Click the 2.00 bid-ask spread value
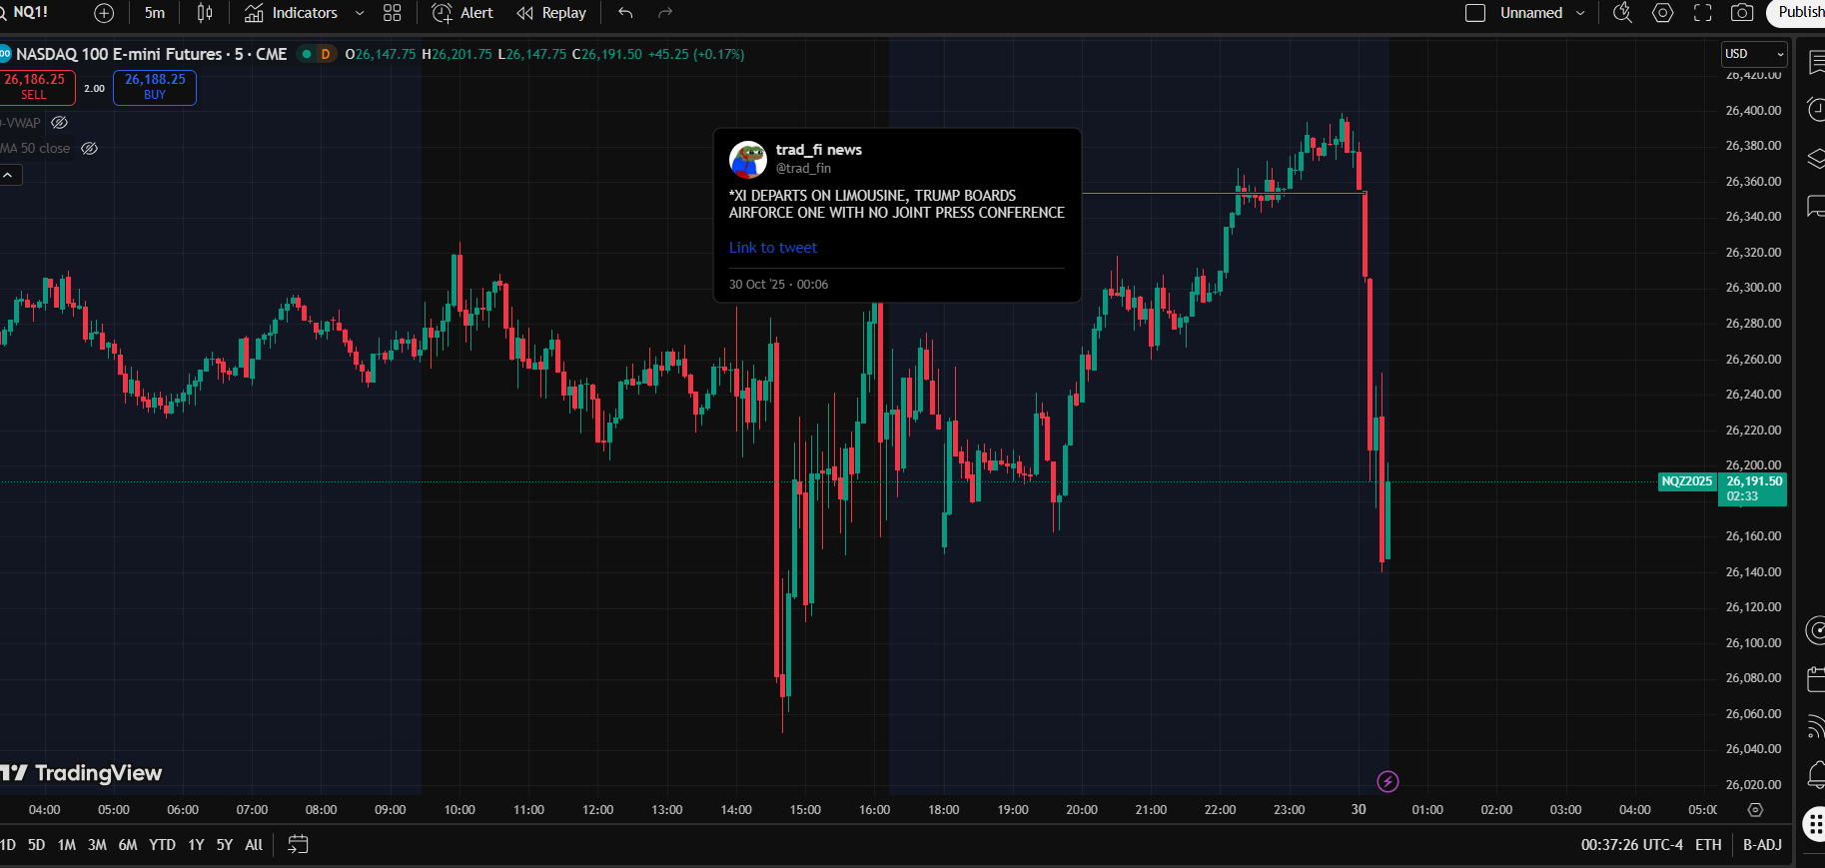 pyautogui.click(x=95, y=88)
